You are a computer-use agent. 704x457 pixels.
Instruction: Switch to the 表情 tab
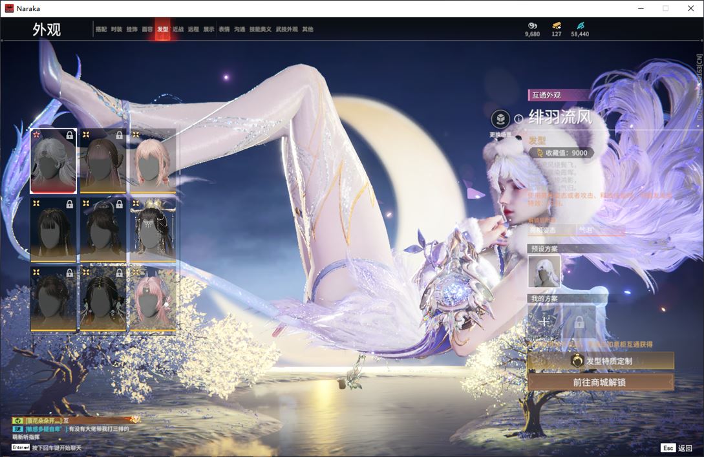(x=224, y=29)
